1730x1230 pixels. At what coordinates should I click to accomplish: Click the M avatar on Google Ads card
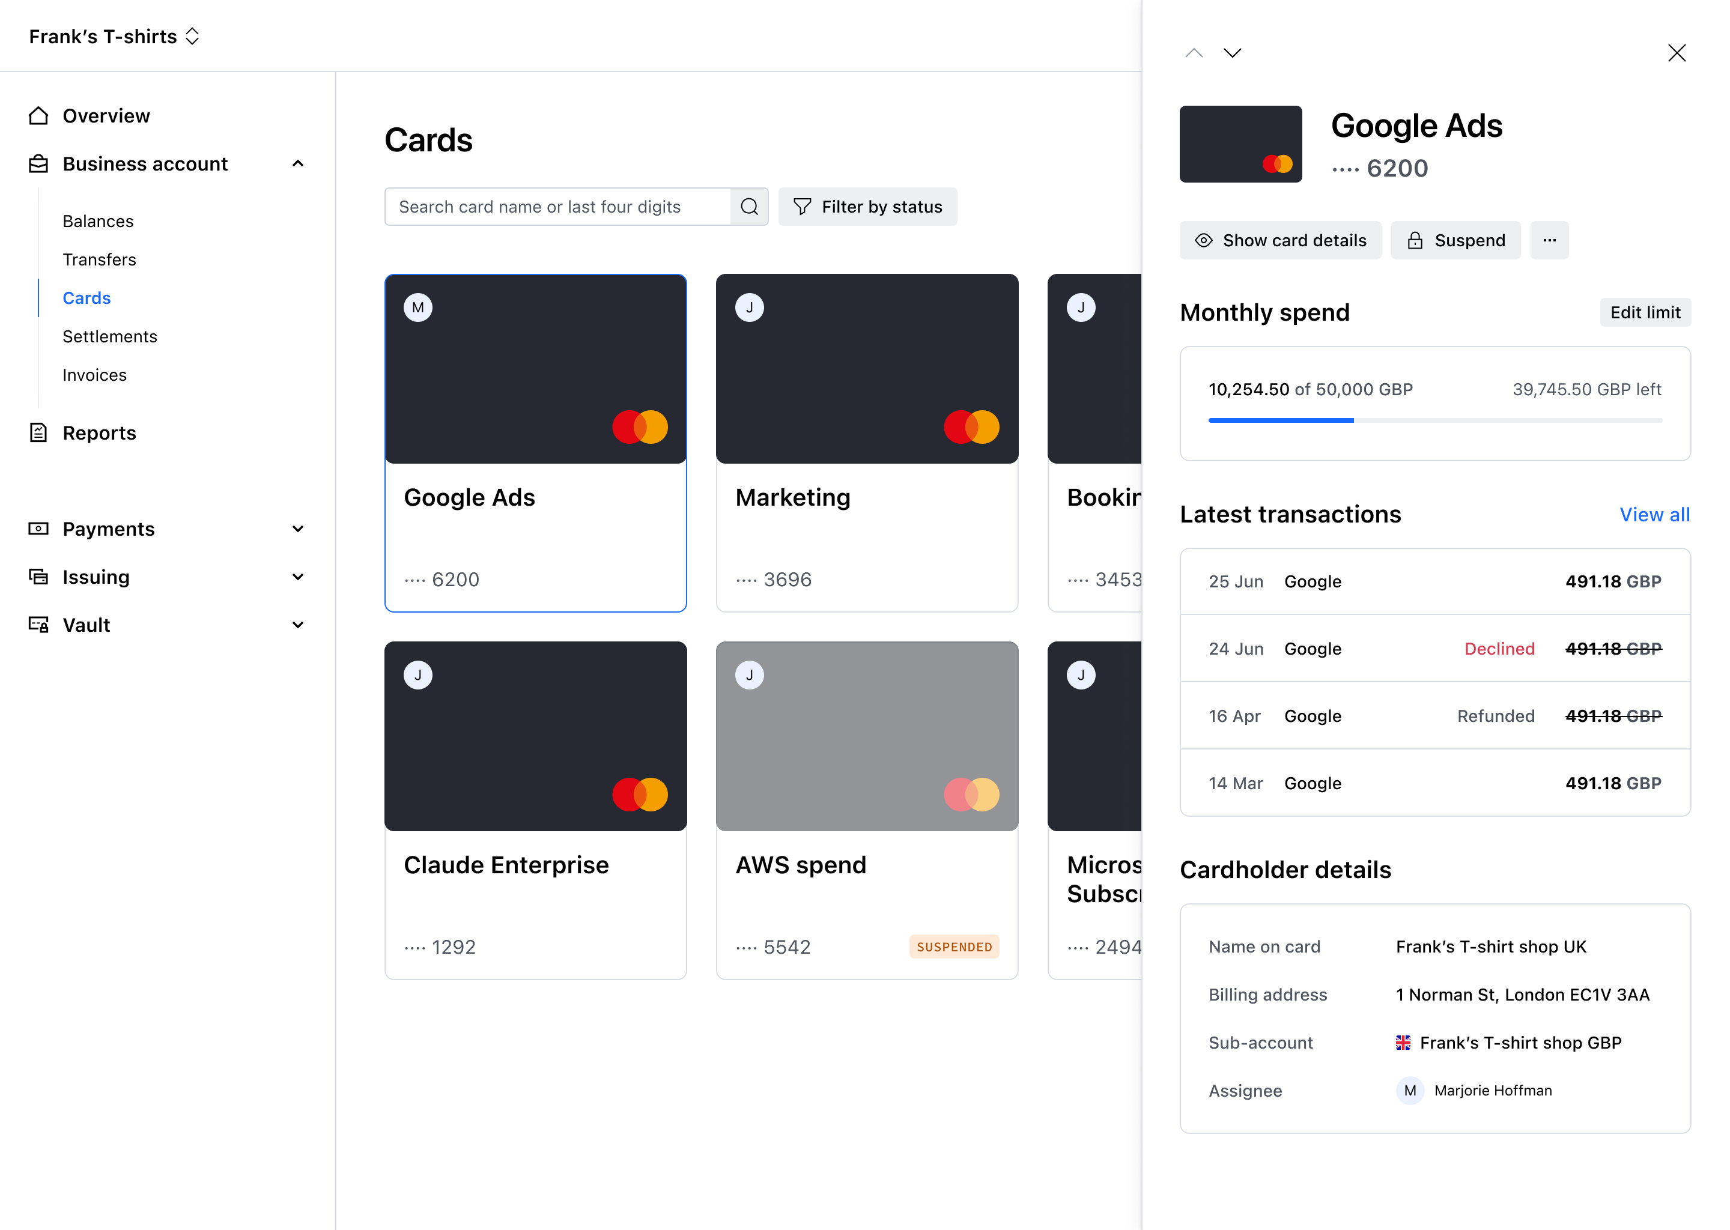418,307
